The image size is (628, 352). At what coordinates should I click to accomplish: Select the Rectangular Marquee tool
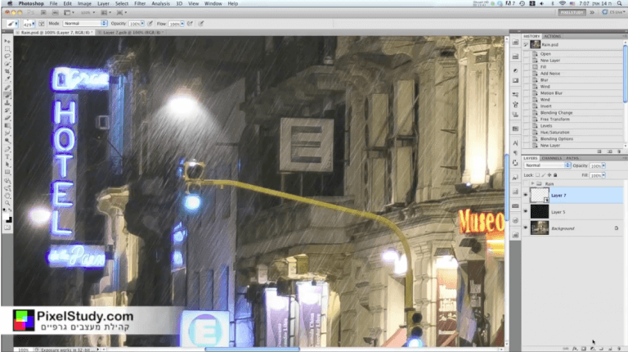click(7, 49)
